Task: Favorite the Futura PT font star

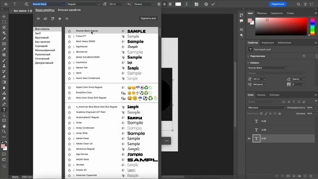Action: click(70, 36)
